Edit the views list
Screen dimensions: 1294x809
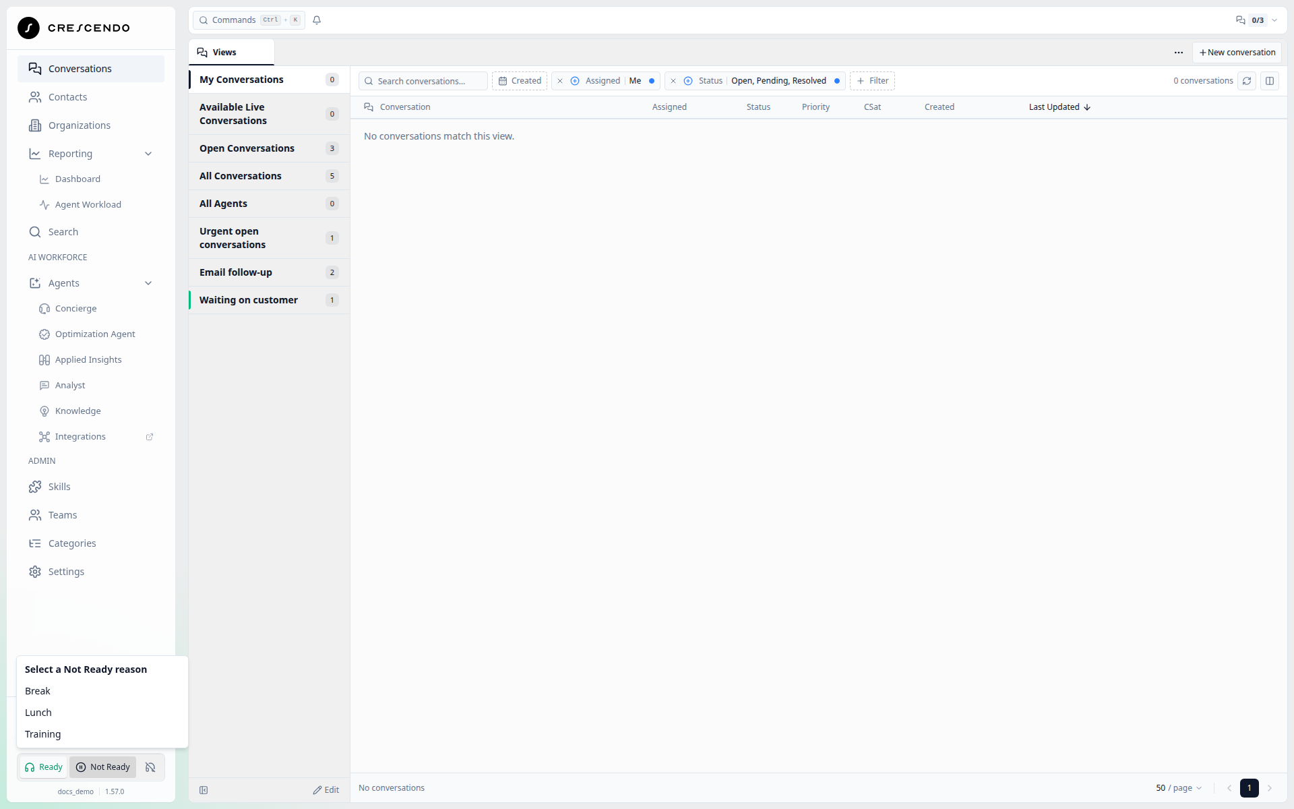click(326, 790)
